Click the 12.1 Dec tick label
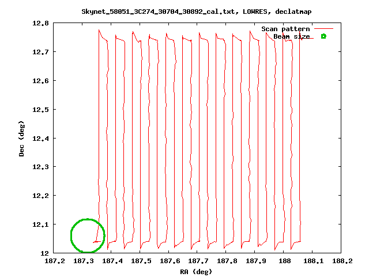 [x=40, y=224]
